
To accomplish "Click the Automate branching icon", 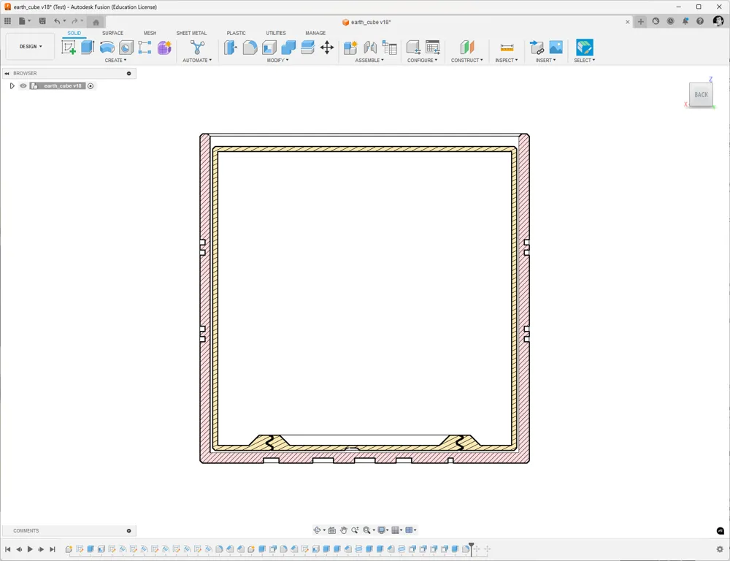I will [197, 47].
